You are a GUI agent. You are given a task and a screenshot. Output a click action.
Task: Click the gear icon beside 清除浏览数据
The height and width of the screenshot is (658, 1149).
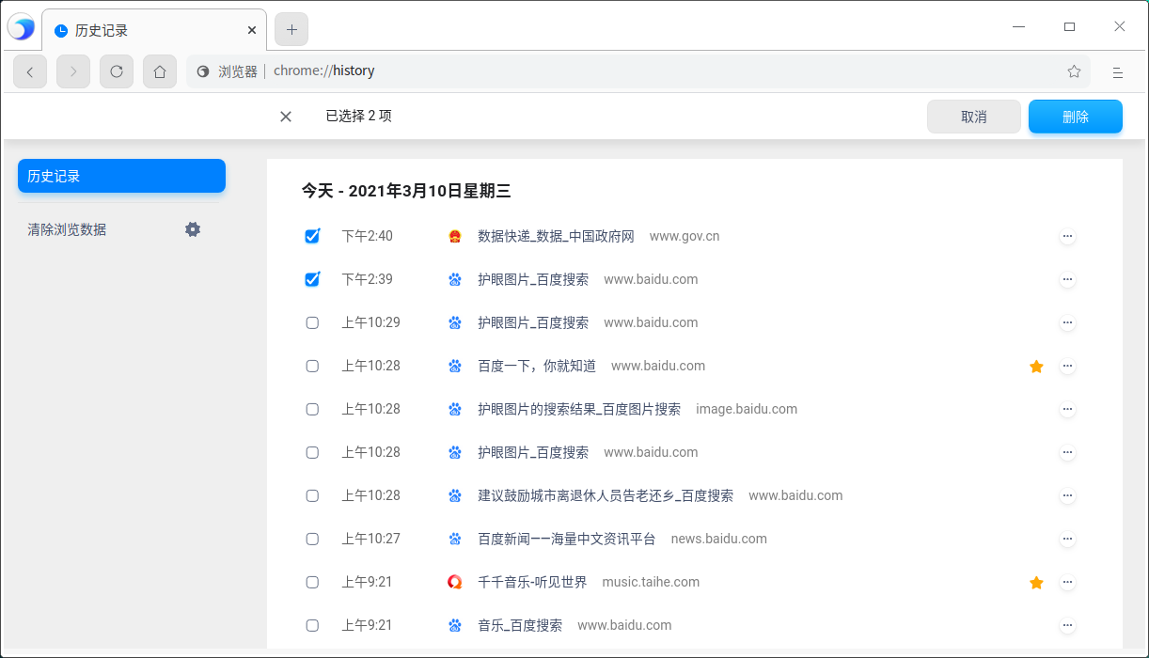pyautogui.click(x=193, y=229)
